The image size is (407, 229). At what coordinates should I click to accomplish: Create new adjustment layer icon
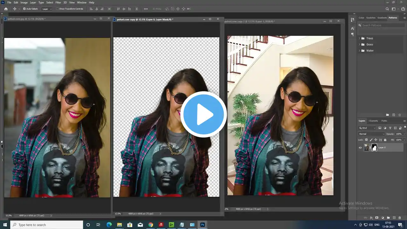tap(383, 218)
